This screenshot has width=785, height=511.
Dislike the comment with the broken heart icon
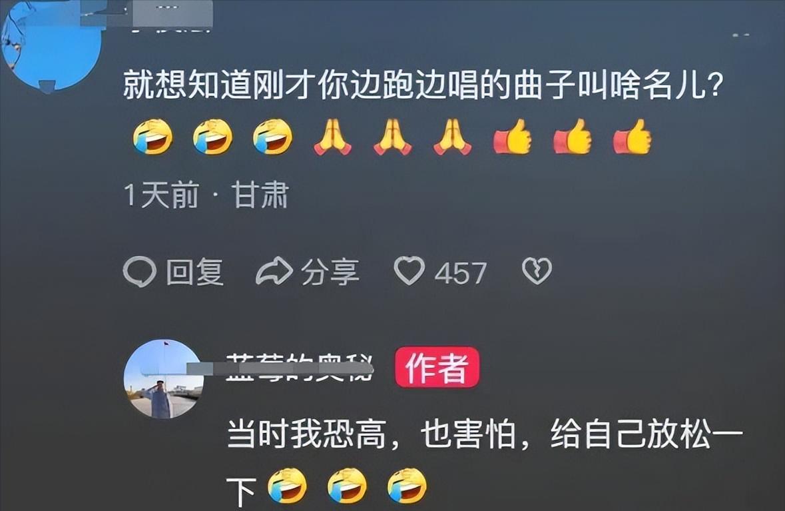point(537,271)
